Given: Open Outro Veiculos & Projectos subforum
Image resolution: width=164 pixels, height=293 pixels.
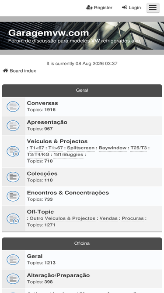Looking at the screenshot, I should [x=63, y=218].
